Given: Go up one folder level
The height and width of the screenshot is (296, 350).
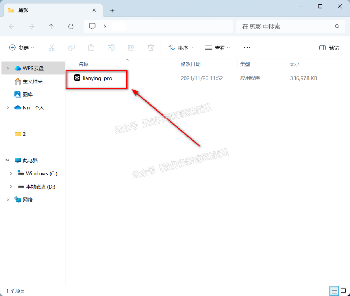Looking at the screenshot, I should pos(51,26).
